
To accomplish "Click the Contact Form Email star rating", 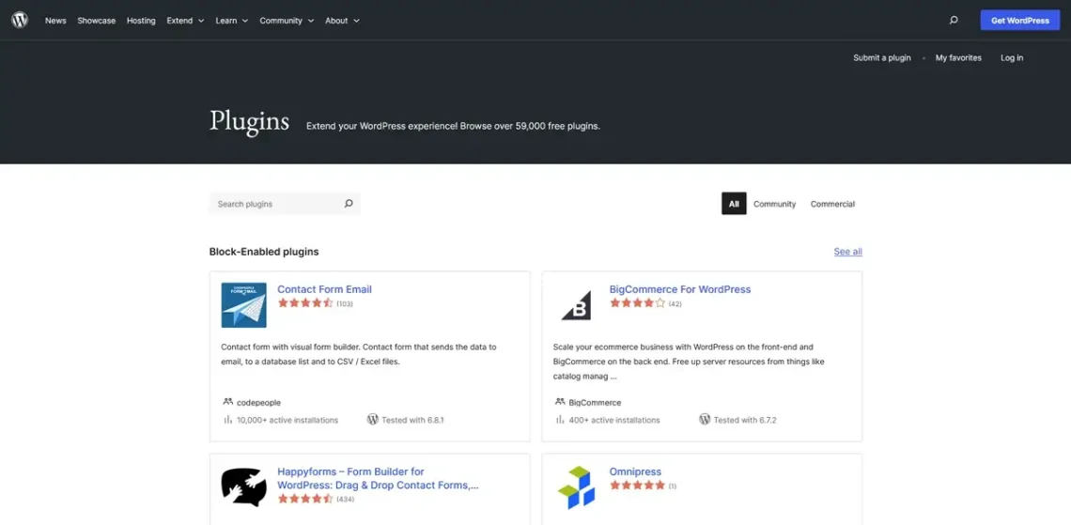I will coord(305,303).
